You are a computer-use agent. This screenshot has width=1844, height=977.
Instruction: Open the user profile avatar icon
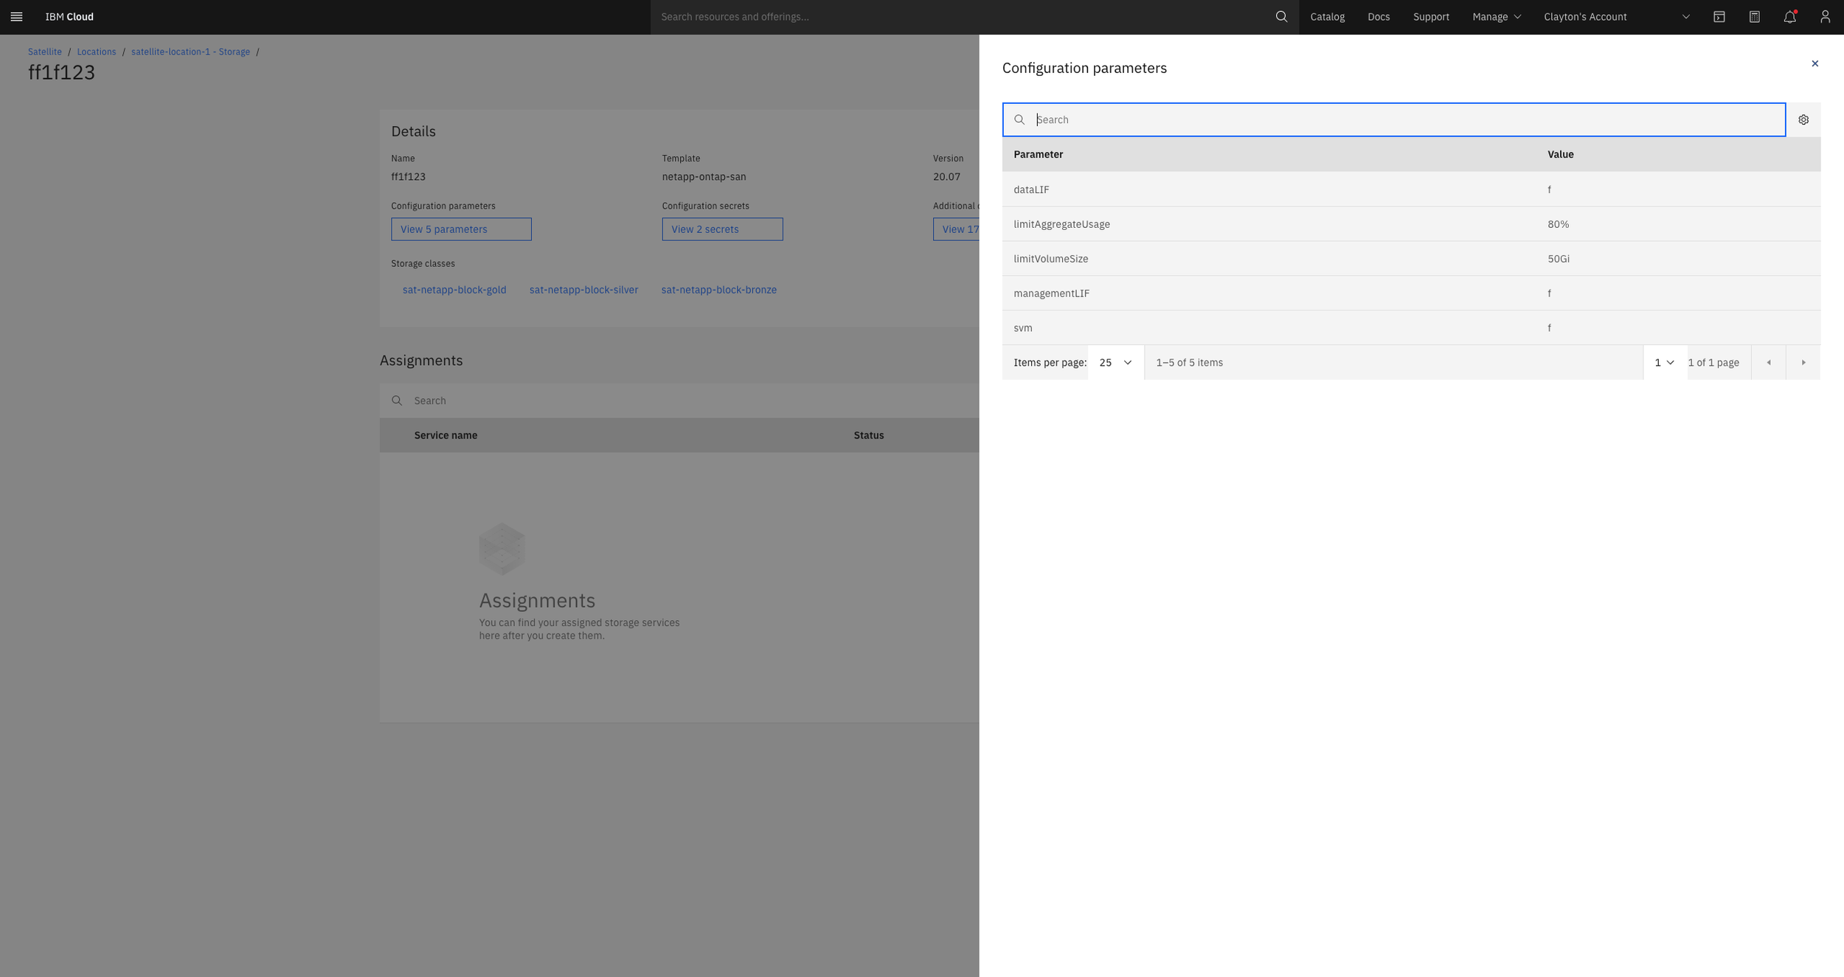click(x=1825, y=17)
